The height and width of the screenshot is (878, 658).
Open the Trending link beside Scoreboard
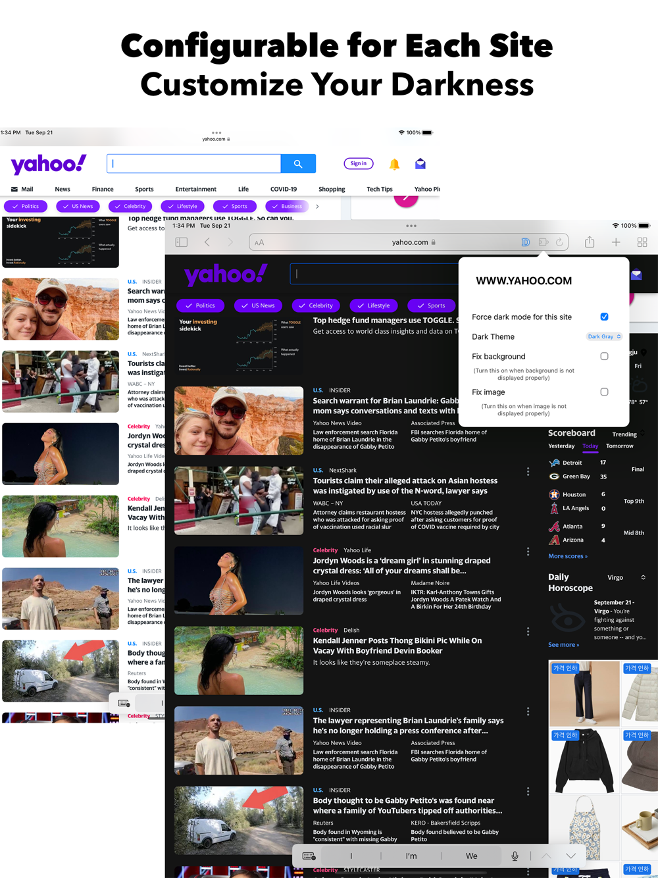pyautogui.click(x=624, y=434)
